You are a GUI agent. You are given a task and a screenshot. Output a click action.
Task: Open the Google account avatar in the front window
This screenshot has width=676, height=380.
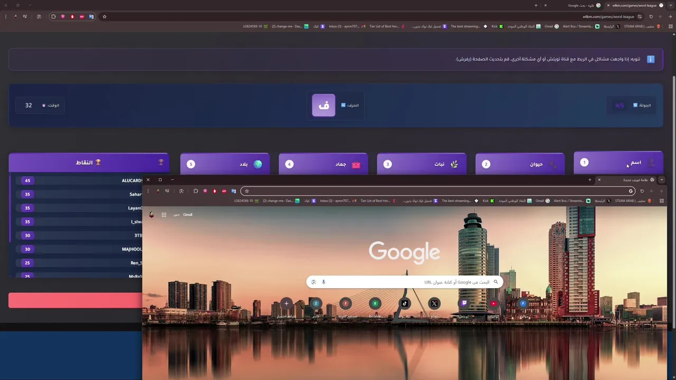[152, 215]
